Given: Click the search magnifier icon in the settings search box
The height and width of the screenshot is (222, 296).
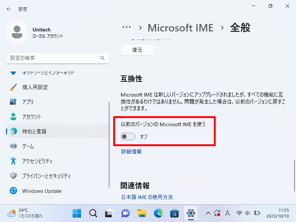Looking at the screenshot, I should (x=102, y=58).
